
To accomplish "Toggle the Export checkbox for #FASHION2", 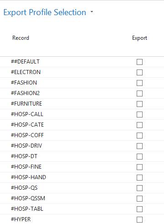I will (139, 93).
